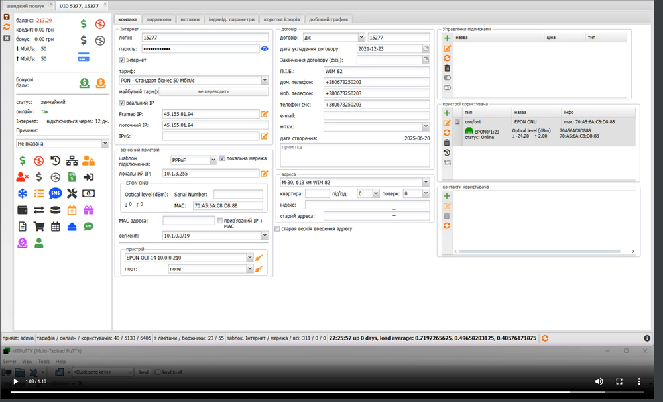The height and width of the screenshot is (402, 663).
Task: Show password with the eye icon
Action: tap(265, 49)
